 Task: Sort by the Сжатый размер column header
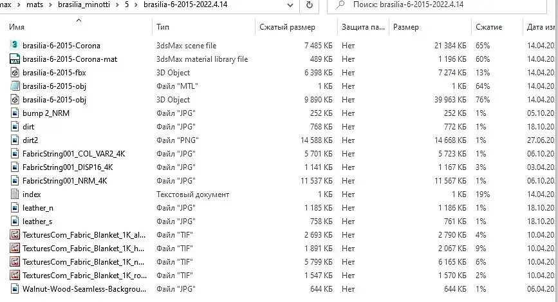click(287, 27)
